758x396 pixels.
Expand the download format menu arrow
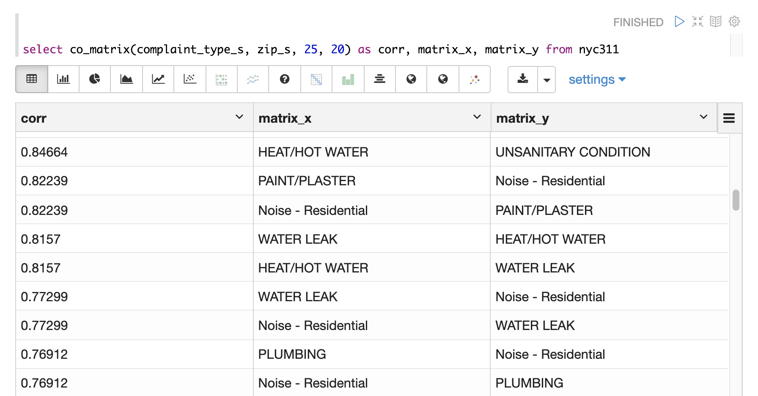pos(547,79)
